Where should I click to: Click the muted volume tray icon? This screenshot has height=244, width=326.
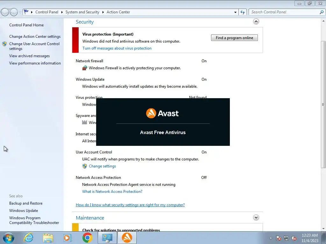[x=294, y=238]
